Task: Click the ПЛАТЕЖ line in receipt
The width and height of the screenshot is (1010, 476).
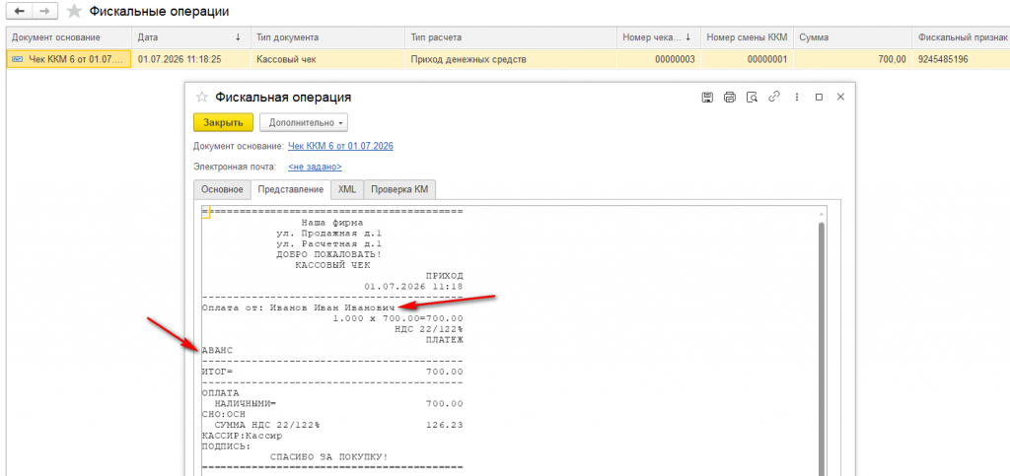Action: pyautogui.click(x=445, y=340)
